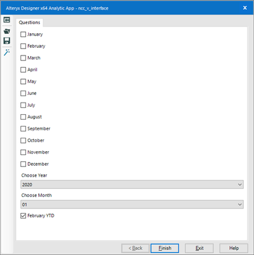This screenshot has width=254, height=255.
Task: Select the December checkbox
Action: (x=23, y=164)
